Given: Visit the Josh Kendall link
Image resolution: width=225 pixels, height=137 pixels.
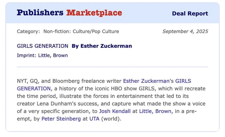Looking at the screenshot, I should pyautogui.click(x=115, y=111).
